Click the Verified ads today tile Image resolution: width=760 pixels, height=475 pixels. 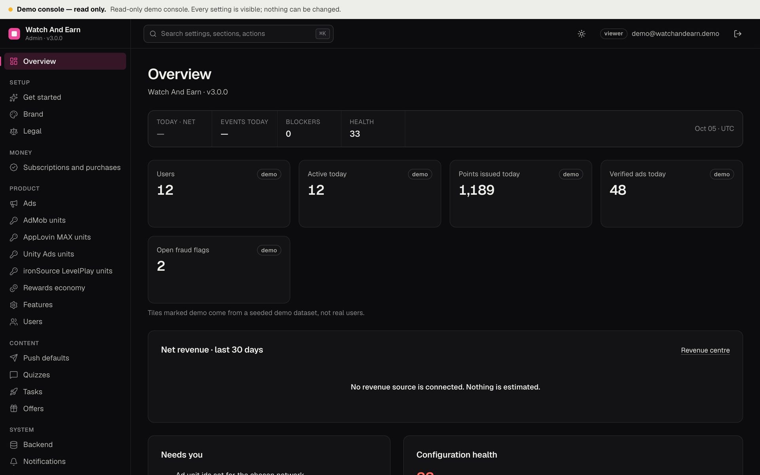pos(672,194)
